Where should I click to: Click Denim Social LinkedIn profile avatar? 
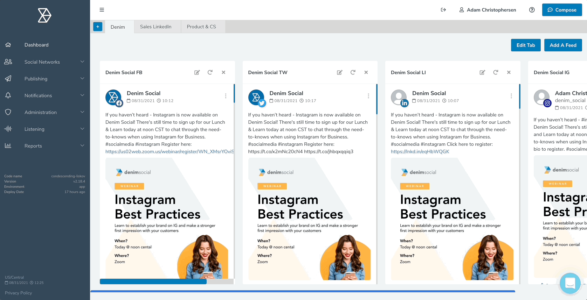pyautogui.click(x=399, y=98)
